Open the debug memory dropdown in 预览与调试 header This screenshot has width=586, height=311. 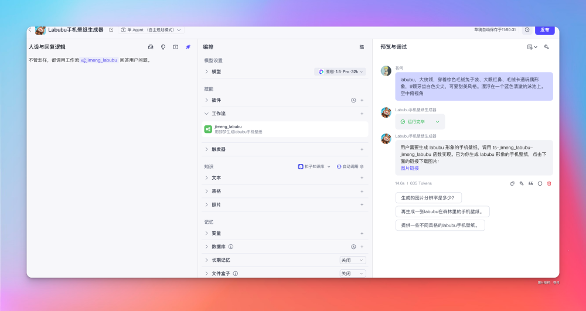point(532,47)
